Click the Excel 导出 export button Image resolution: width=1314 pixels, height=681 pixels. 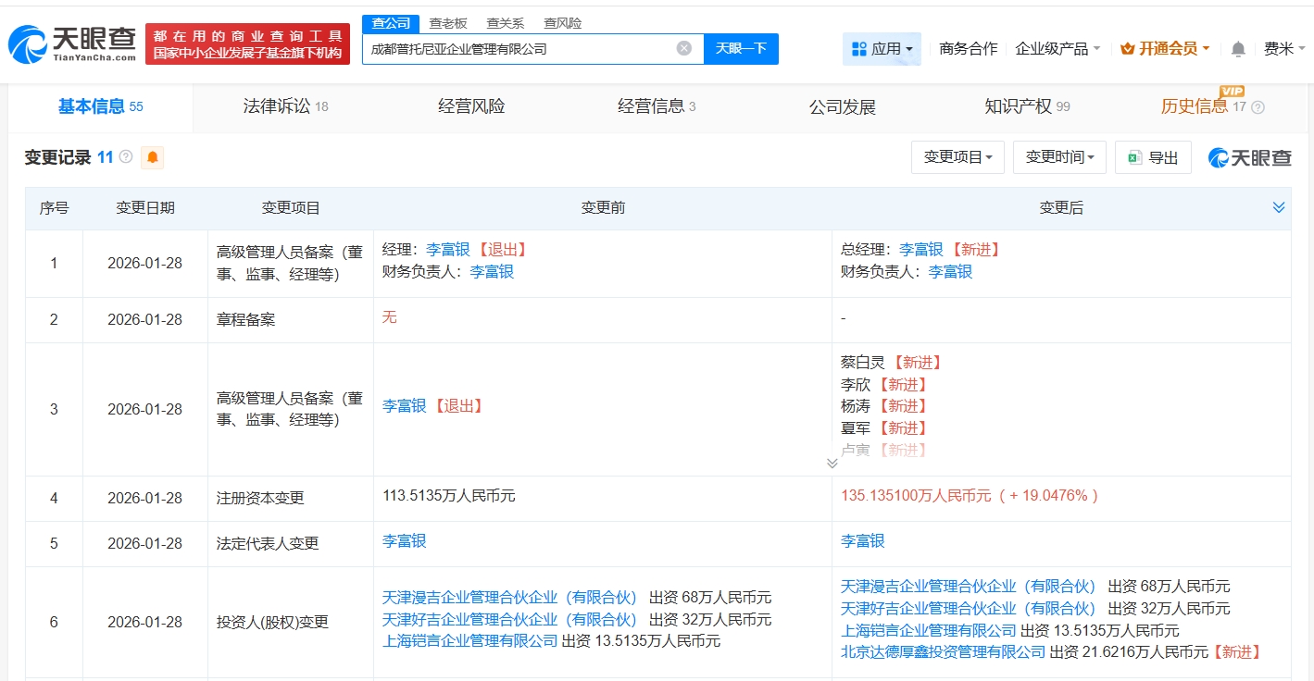(1153, 157)
